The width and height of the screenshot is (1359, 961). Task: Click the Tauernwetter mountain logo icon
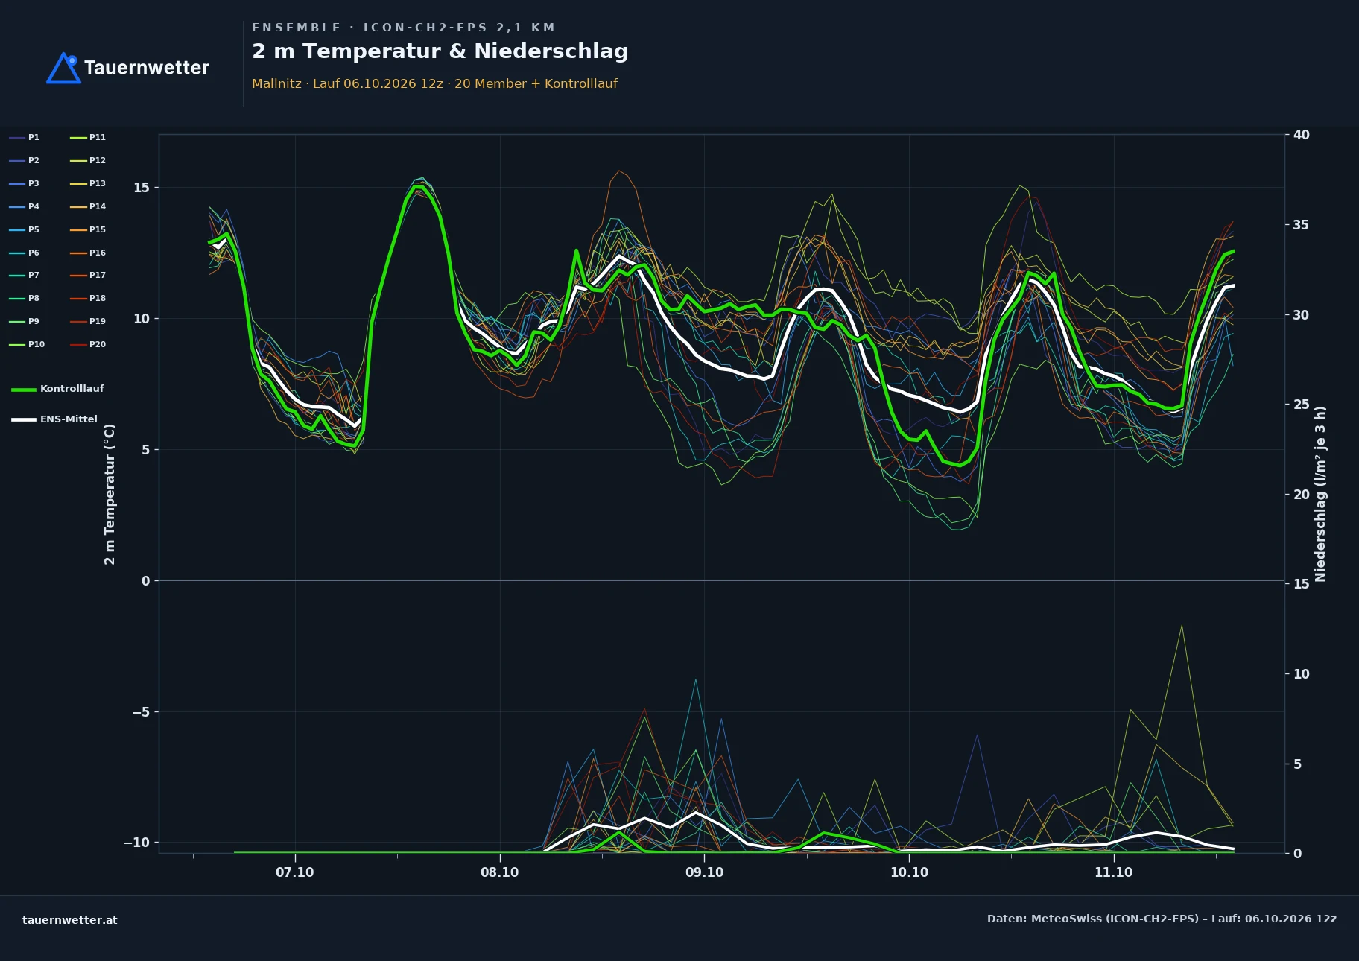click(63, 68)
